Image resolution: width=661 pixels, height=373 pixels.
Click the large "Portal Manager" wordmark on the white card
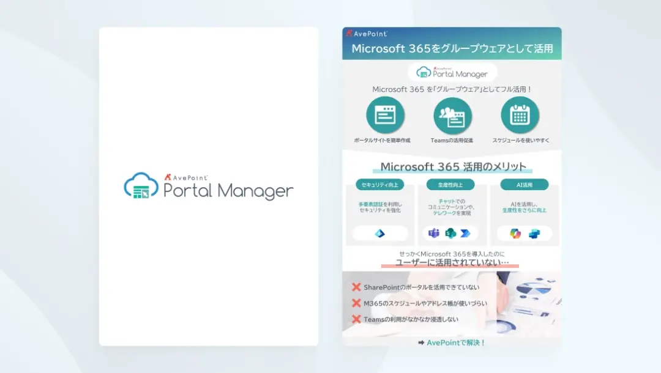(228, 191)
